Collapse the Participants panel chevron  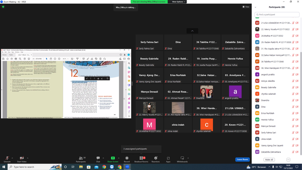pyautogui.click(x=256, y=8)
